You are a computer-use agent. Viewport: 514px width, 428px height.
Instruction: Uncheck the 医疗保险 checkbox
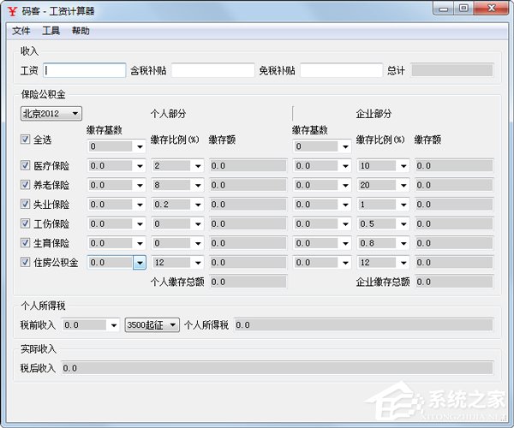[x=25, y=165]
